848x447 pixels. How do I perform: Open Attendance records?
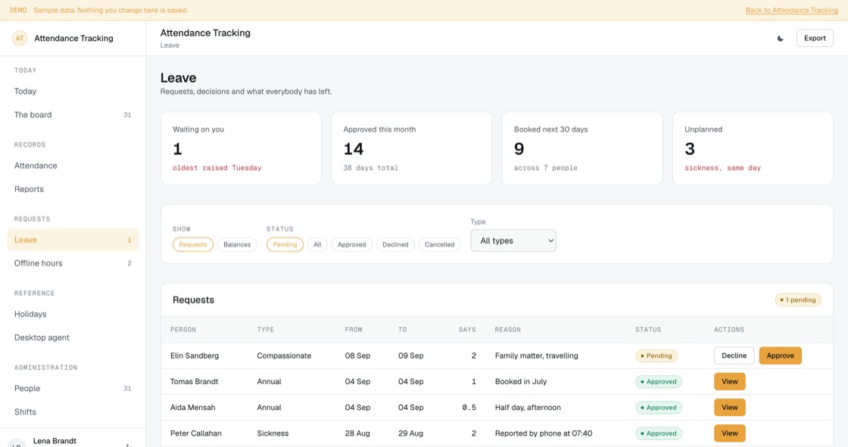click(x=73, y=166)
